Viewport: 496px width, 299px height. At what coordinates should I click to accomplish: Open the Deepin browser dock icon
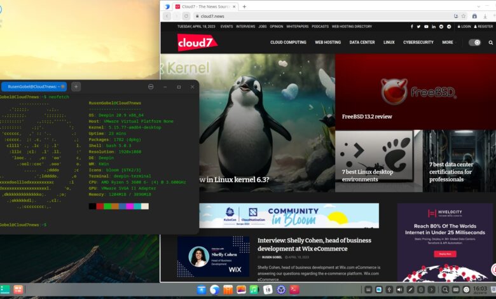[215, 289]
